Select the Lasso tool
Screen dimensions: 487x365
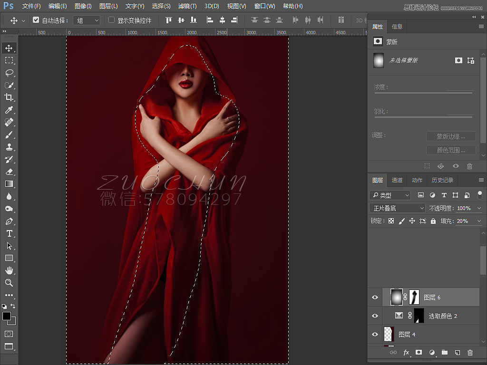pyautogui.click(x=9, y=73)
